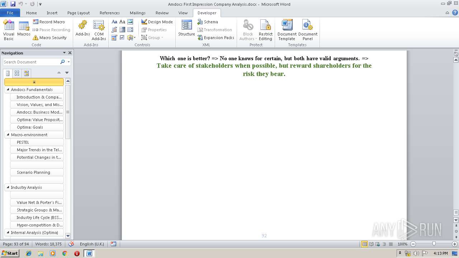The height and width of the screenshot is (258, 459).
Task: Open XML Expansion Packs
Action: click(x=216, y=38)
